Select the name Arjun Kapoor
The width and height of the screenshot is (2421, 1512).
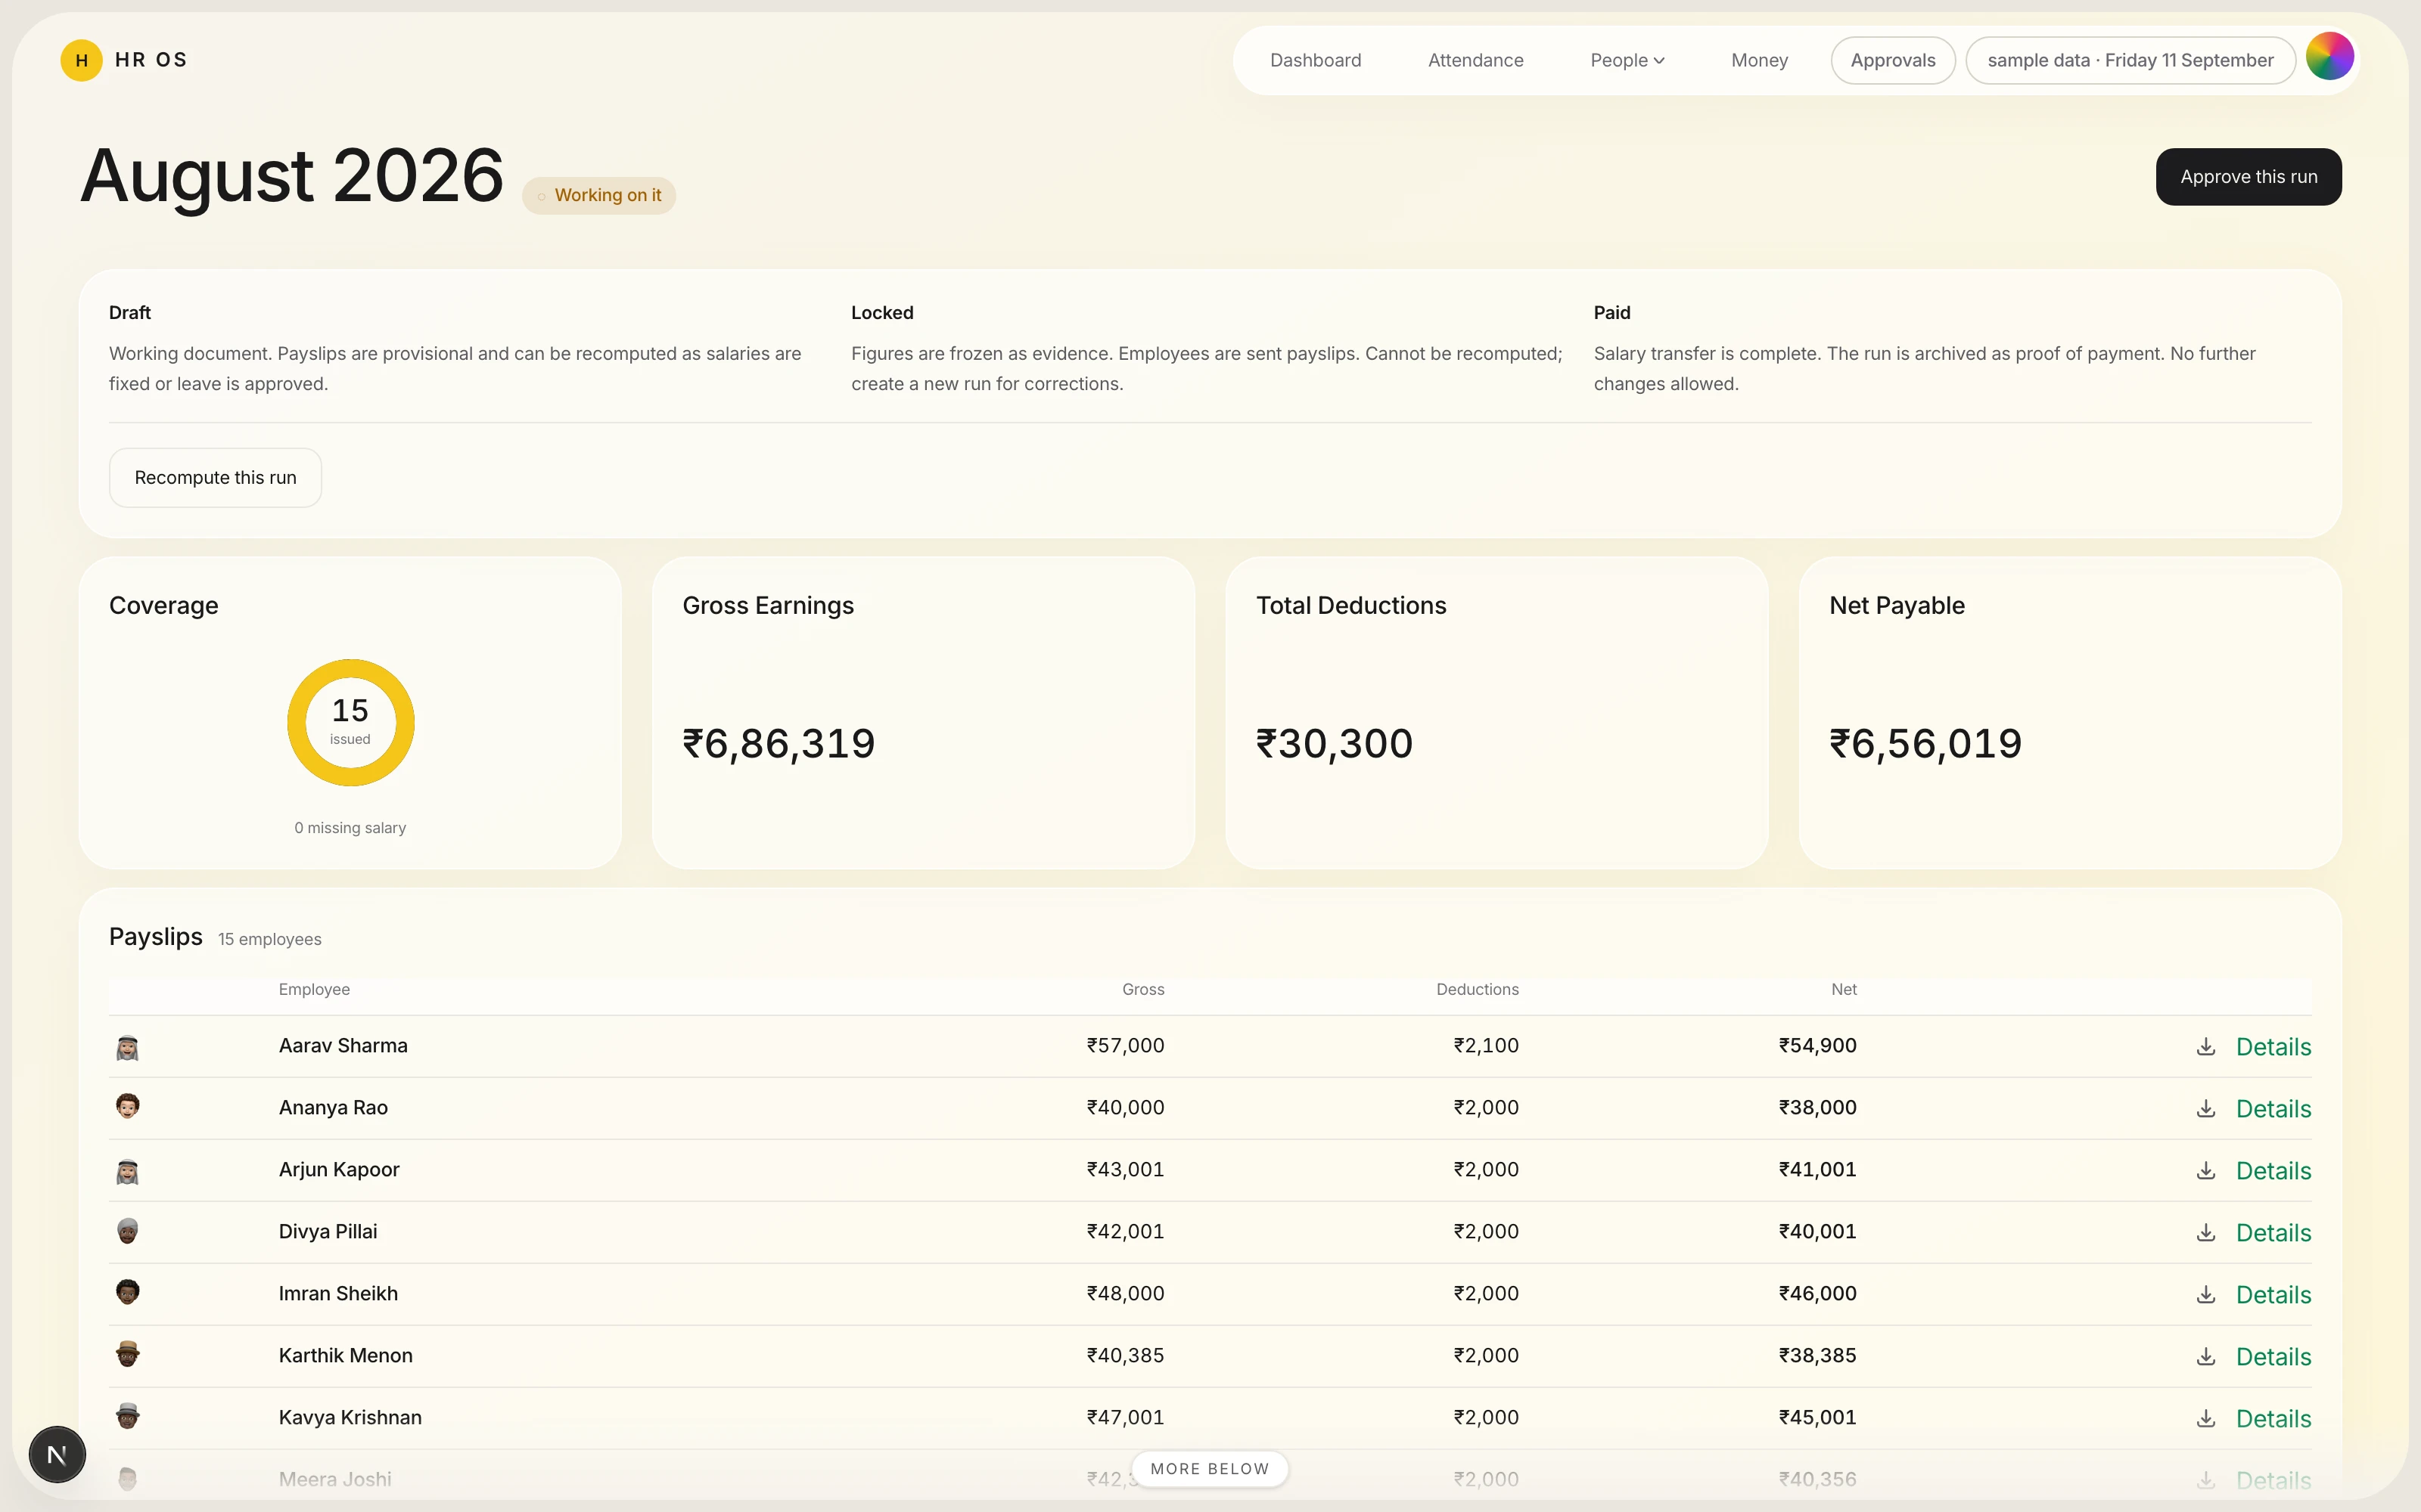[339, 1170]
